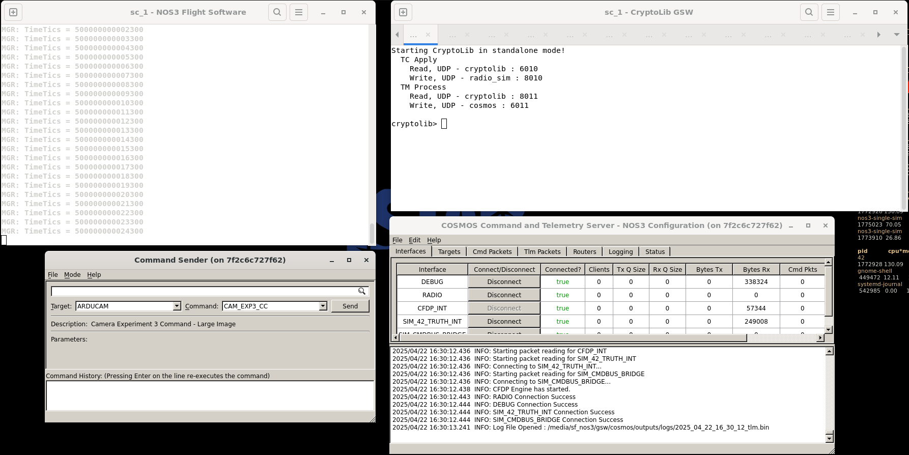Disconnect the SIM_42_TRUTH_INT interface
The width and height of the screenshot is (909, 455).
click(504, 321)
